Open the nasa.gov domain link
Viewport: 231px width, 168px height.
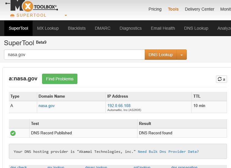[47, 106]
